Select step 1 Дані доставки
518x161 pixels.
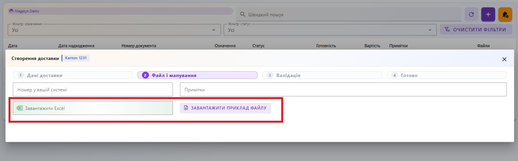[x=73, y=75]
